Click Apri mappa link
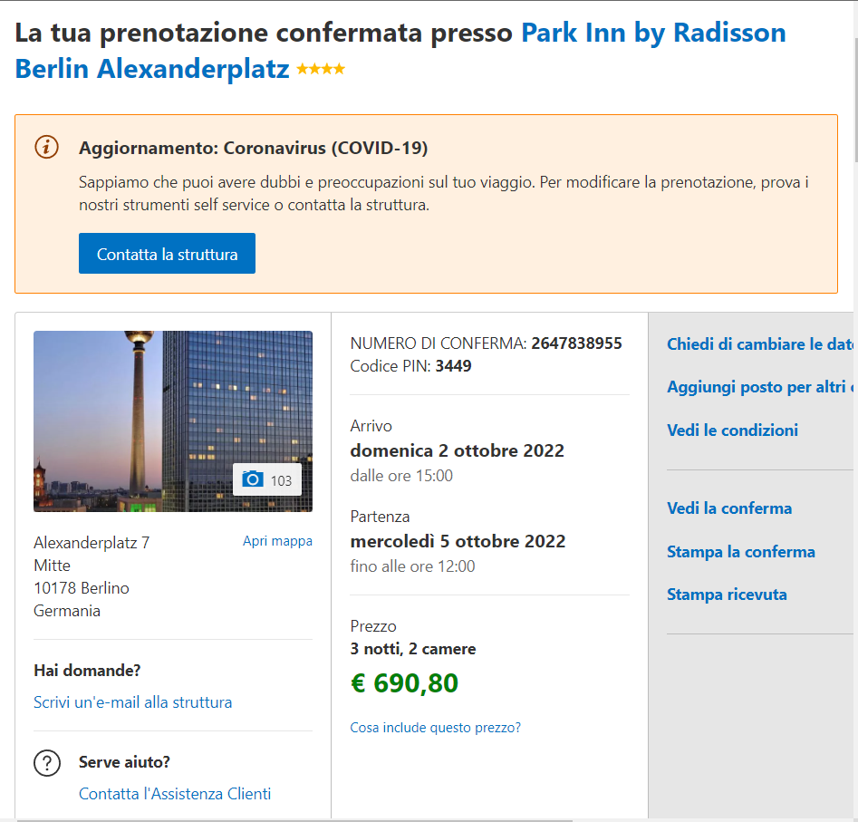This screenshot has width=858, height=822. [277, 541]
